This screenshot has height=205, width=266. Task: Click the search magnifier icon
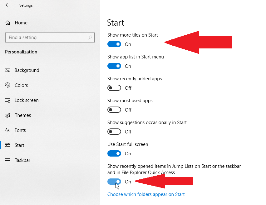tap(90, 37)
